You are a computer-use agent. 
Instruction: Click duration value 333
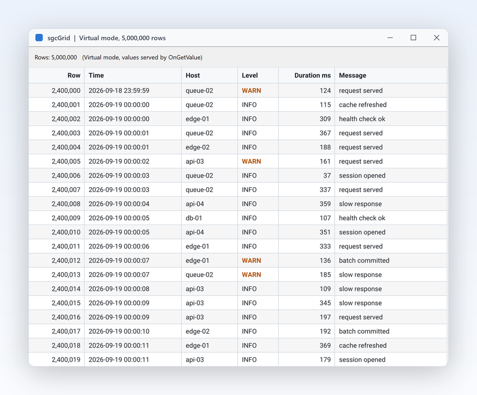[x=325, y=246]
